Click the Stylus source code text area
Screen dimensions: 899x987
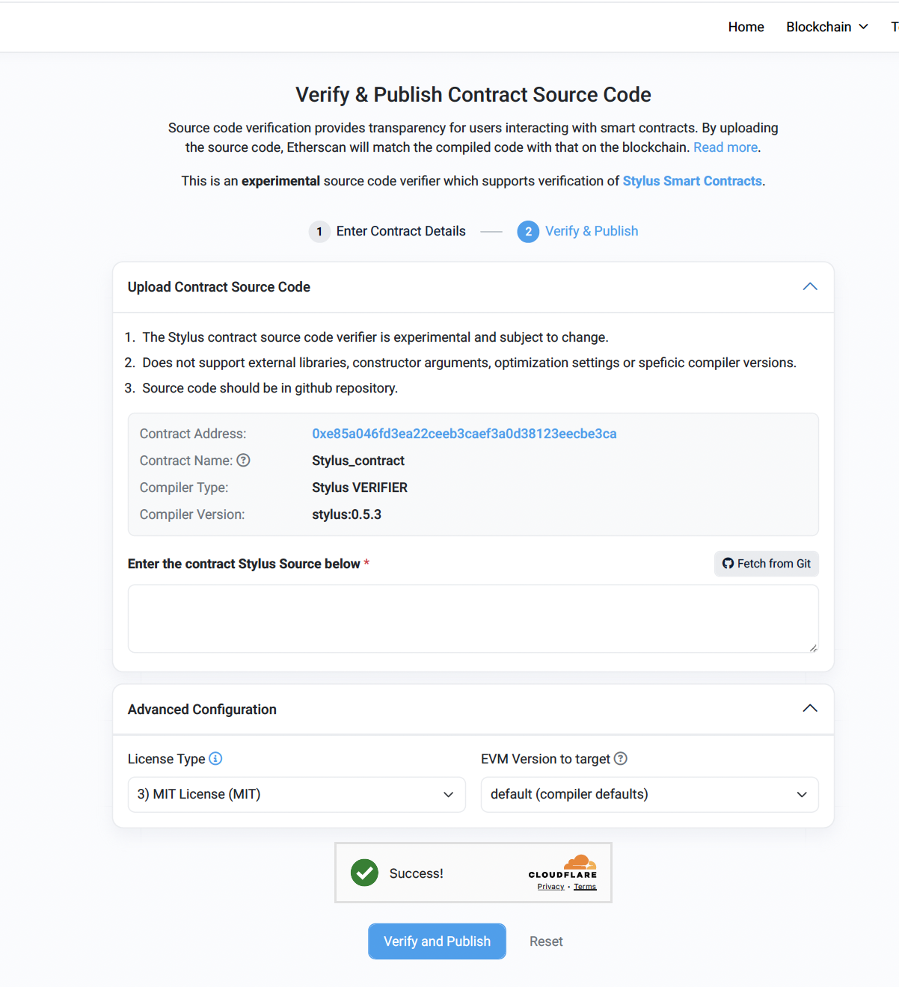[473, 618]
